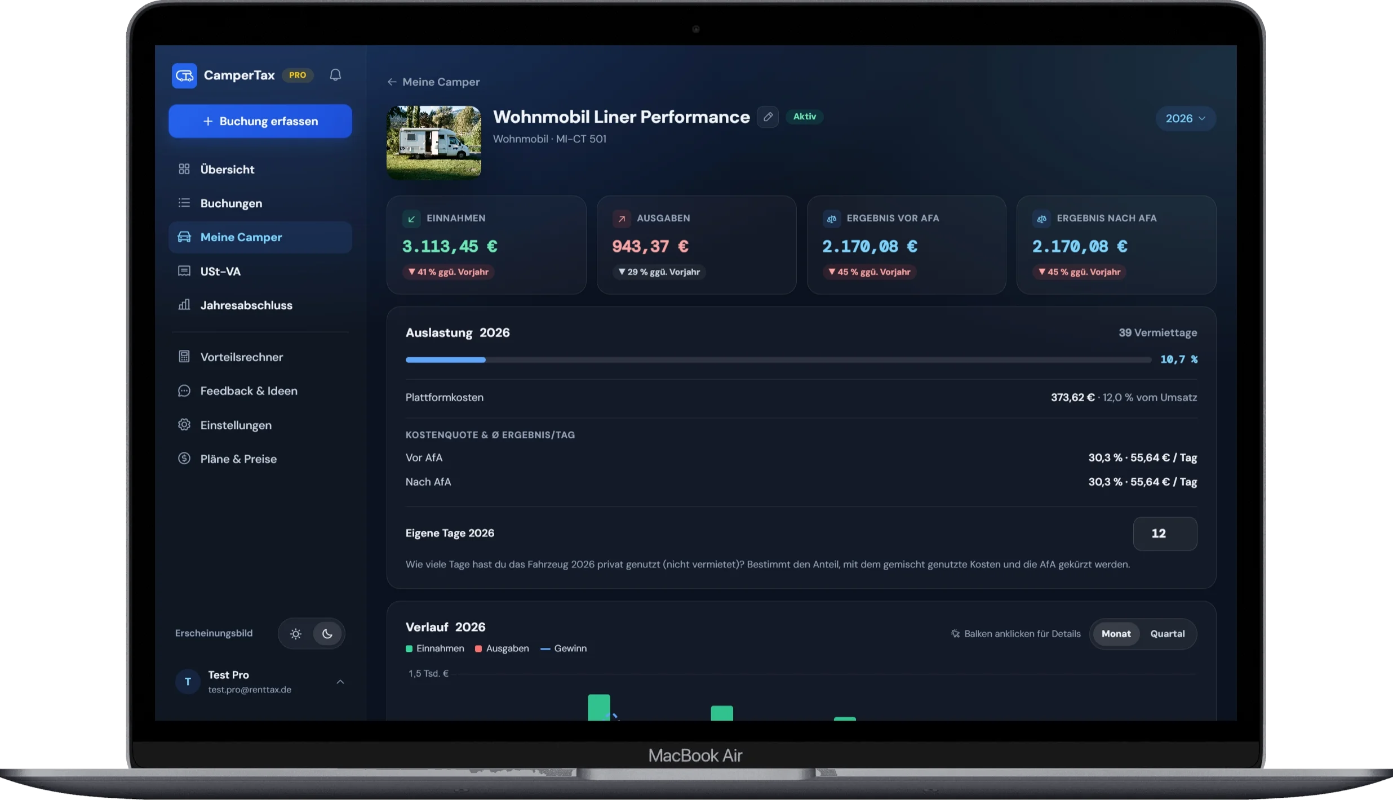
Task: Click the Eigene Tage 2026 input field
Action: (1165, 534)
